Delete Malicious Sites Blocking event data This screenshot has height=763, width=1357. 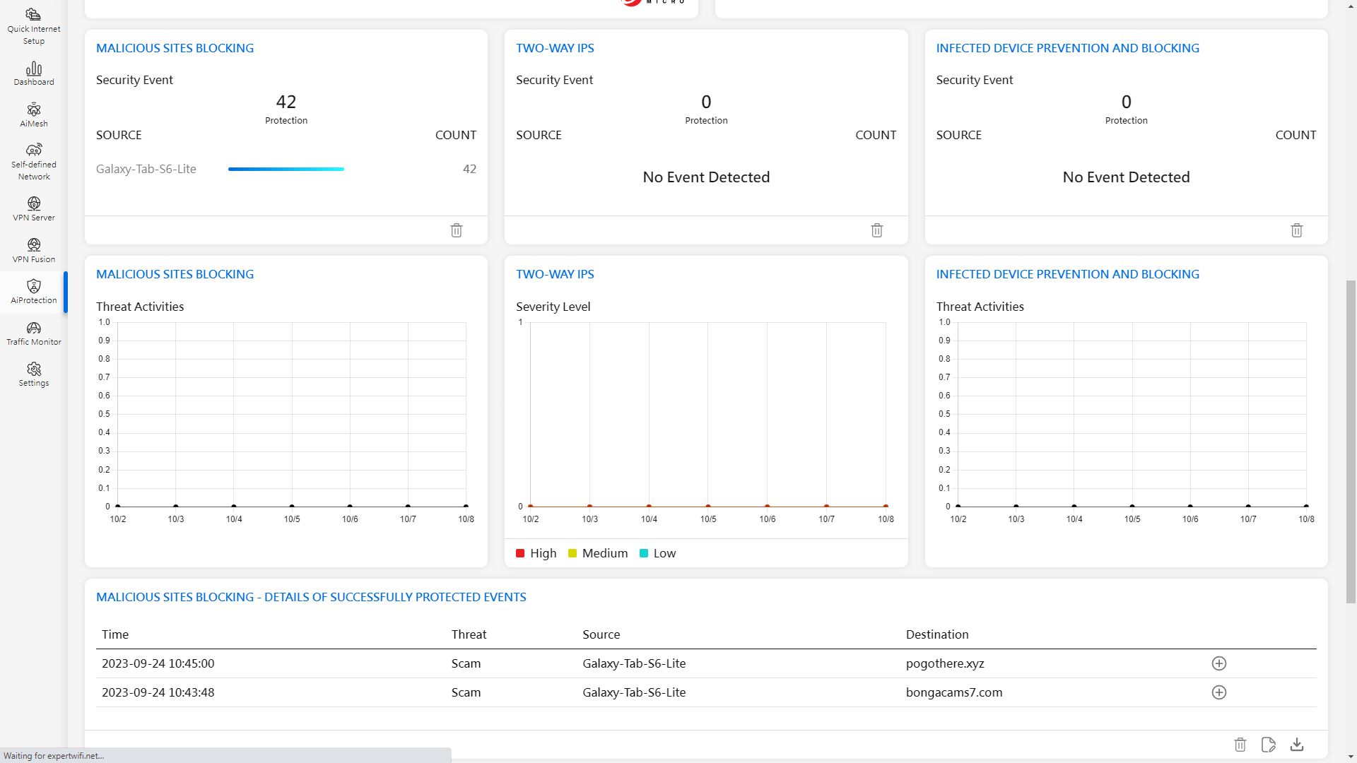(457, 230)
